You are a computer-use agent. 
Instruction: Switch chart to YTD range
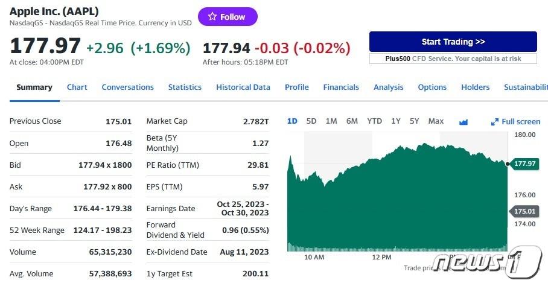(x=374, y=121)
